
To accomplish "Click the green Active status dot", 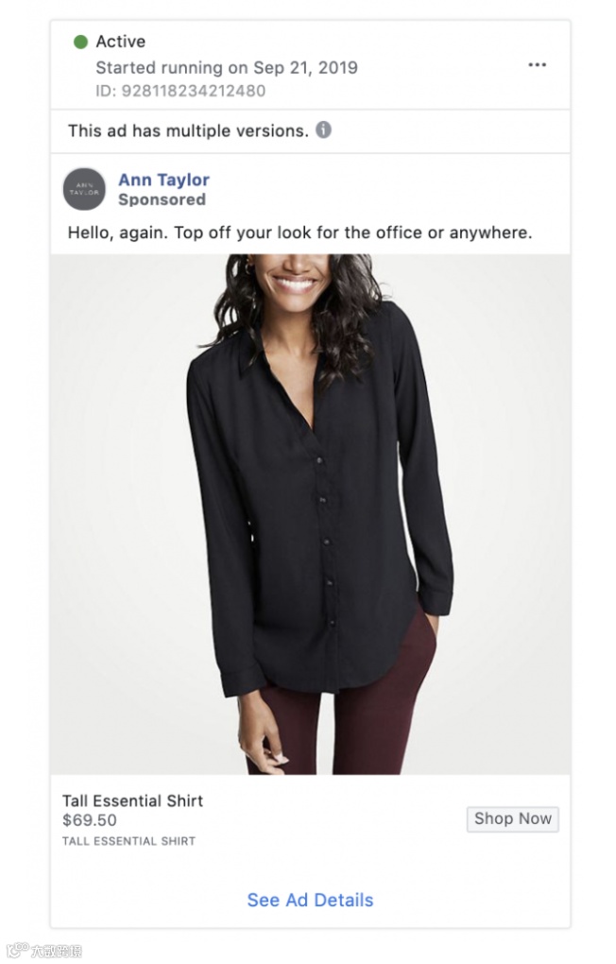I will pos(80,42).
